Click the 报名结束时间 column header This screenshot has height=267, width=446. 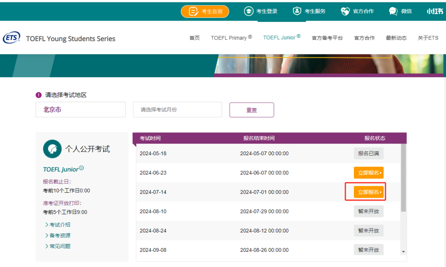pyautogui.click(x=259, y=138)
